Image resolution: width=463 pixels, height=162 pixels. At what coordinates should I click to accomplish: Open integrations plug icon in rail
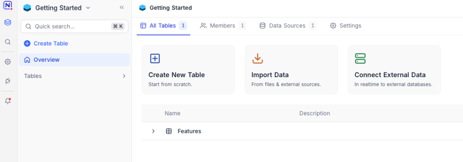tap(8, 81)
